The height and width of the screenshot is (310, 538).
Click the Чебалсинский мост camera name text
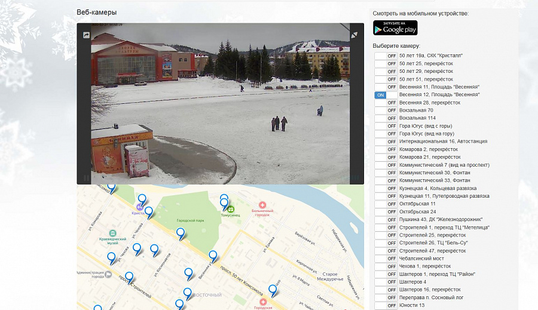(x=421, y=259)
